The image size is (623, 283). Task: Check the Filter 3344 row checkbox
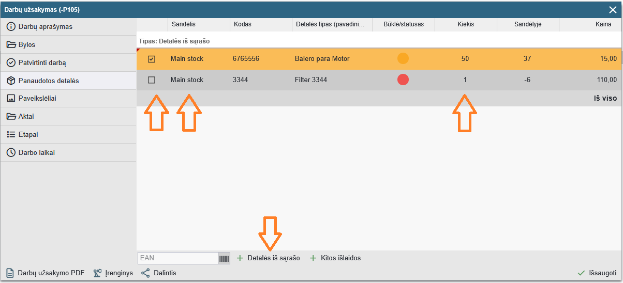coord(152,80)
